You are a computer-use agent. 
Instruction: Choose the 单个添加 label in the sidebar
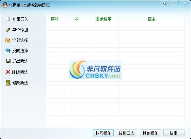tap(20, 30)
